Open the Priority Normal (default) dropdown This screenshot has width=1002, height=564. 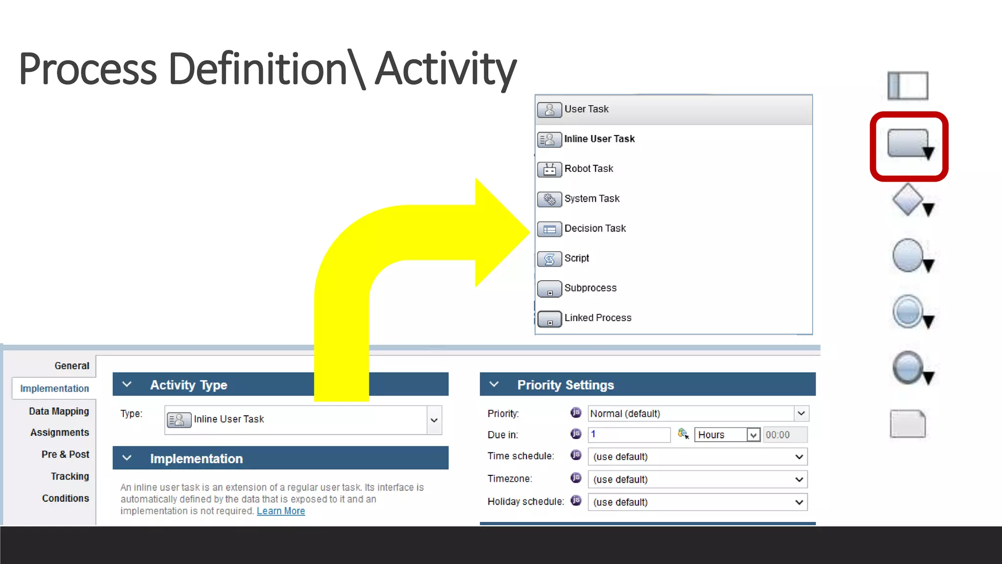[801, 414]
